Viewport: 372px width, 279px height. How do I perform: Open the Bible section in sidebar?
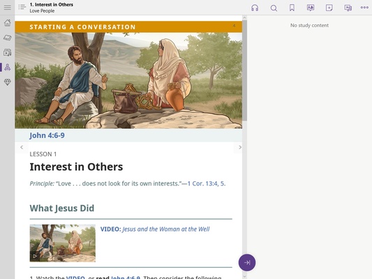(x=8, y=38)
